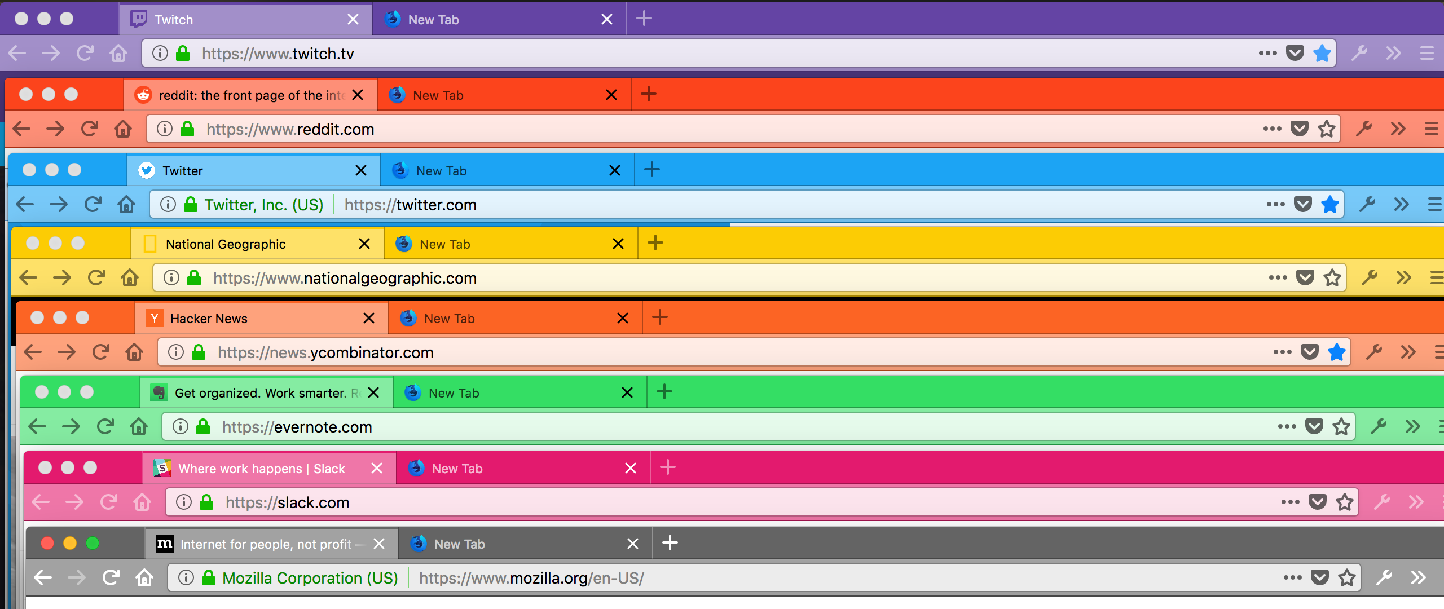Expand overflow chevrons in the Twitter toolbar

click(x=1401, y=204)
